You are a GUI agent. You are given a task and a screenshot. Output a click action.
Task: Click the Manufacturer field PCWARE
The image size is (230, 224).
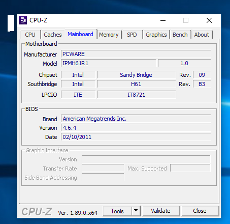(136, 54)
